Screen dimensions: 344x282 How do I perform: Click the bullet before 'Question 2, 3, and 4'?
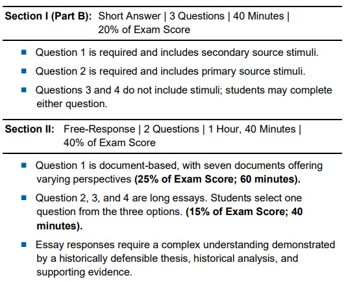tap(24, 198)
